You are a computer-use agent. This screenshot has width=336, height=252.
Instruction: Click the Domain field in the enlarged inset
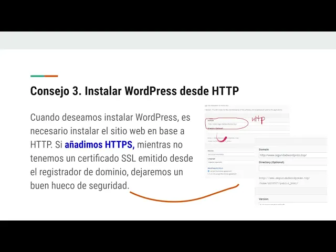tap(293, 155)
